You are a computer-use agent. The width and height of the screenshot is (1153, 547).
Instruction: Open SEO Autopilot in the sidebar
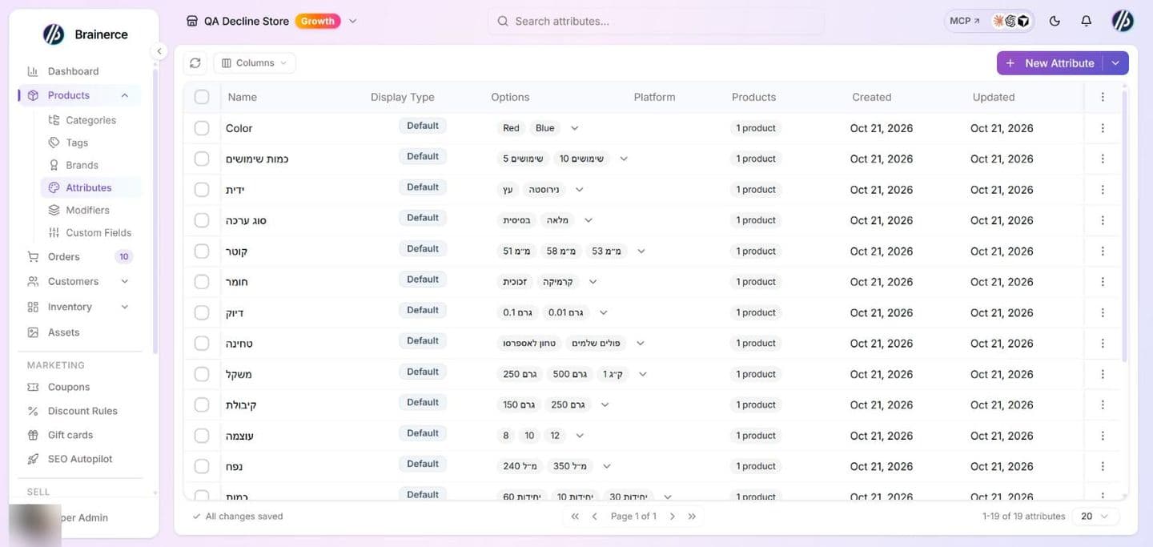79,459
